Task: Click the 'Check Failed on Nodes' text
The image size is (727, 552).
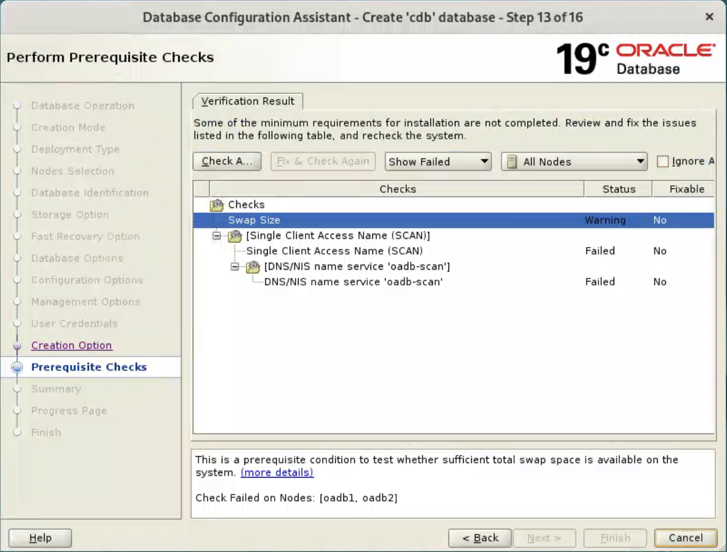Action: (x=296, y=498)
